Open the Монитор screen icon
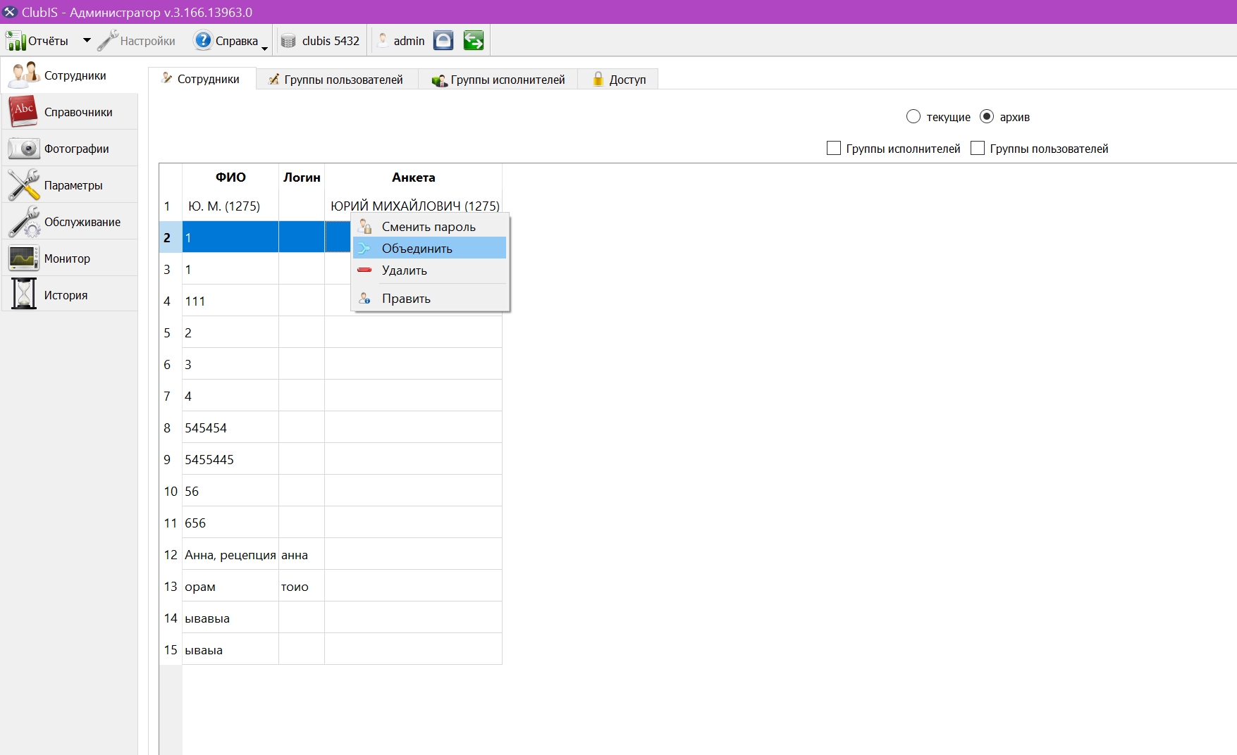1237x755 pixels. pos(23,258)
